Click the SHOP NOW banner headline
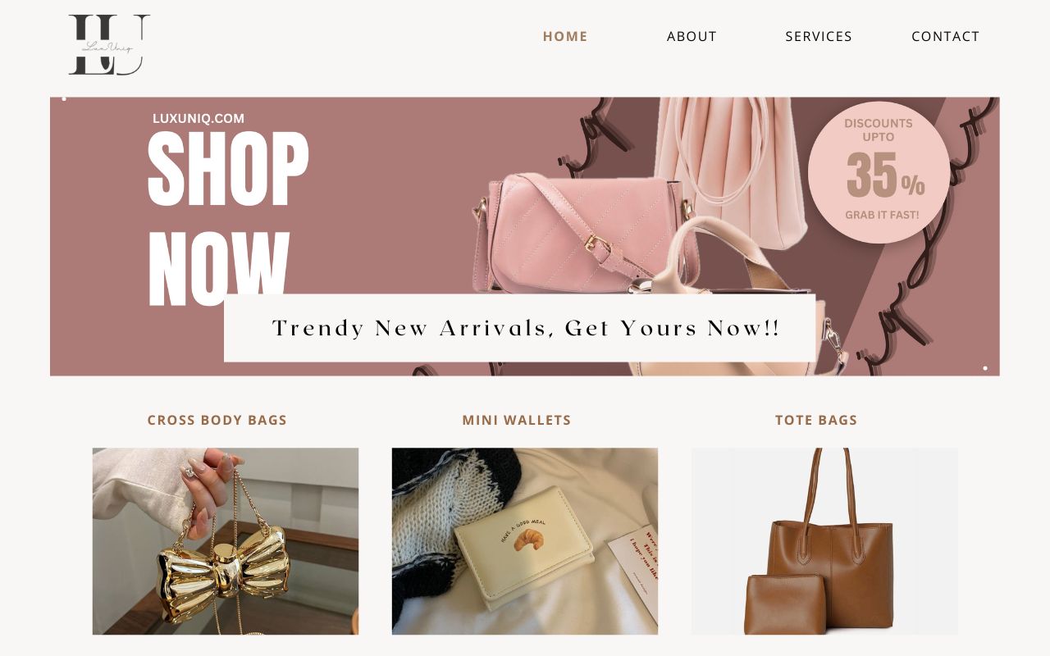1050x656 pixels. coord(227,217)
